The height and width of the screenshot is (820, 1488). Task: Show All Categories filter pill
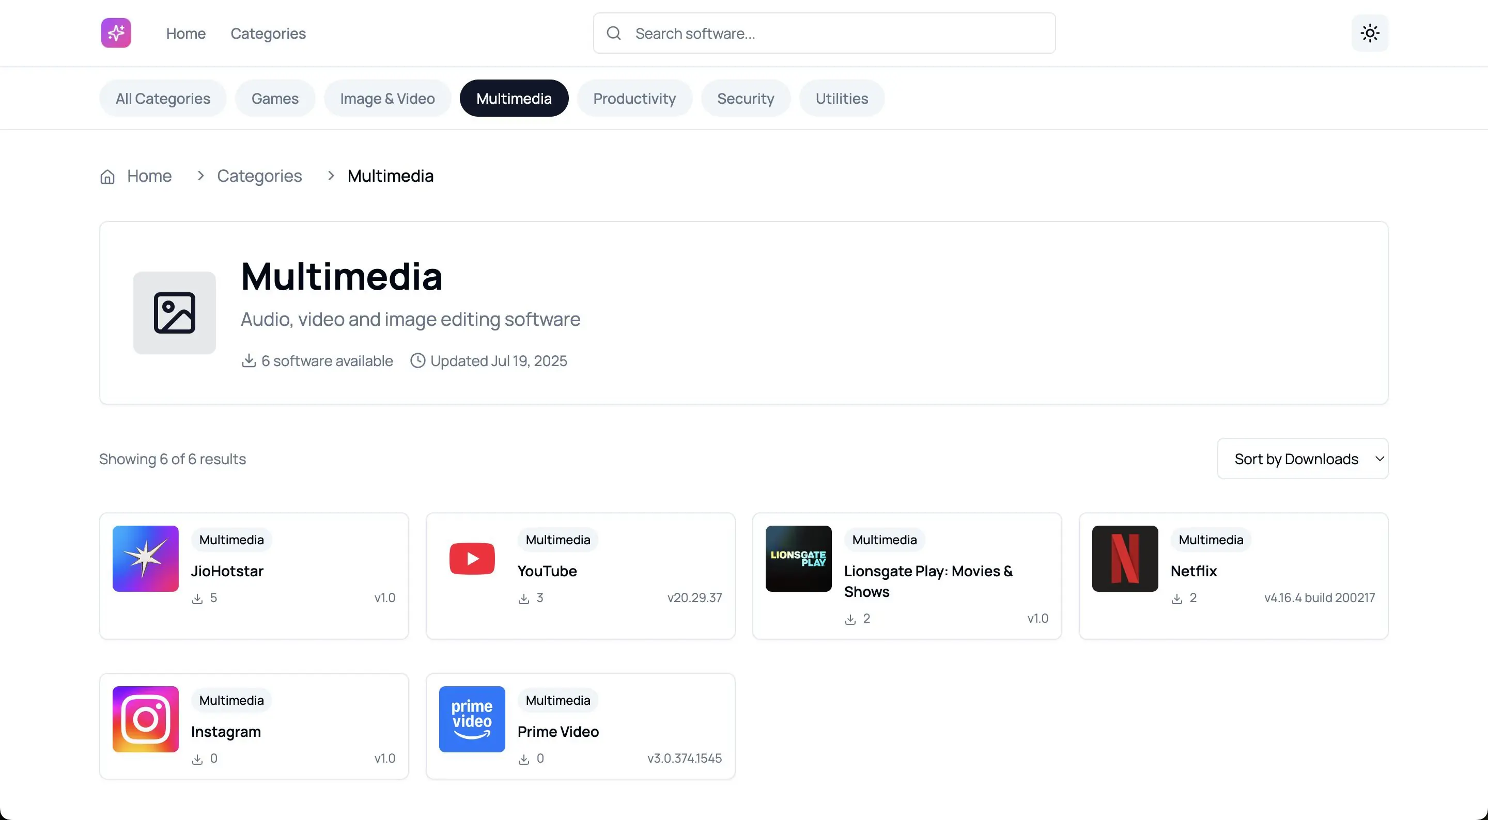(x=162, y=98)
